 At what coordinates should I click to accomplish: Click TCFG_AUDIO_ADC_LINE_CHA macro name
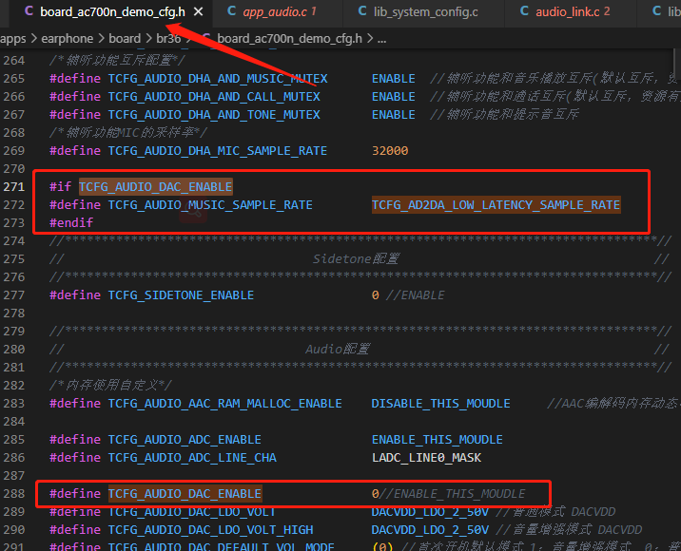[x=192, y=458]
